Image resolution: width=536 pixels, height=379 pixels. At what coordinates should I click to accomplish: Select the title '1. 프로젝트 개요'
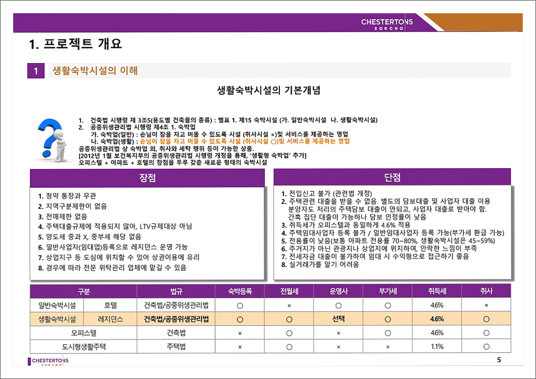coord(76,44)
